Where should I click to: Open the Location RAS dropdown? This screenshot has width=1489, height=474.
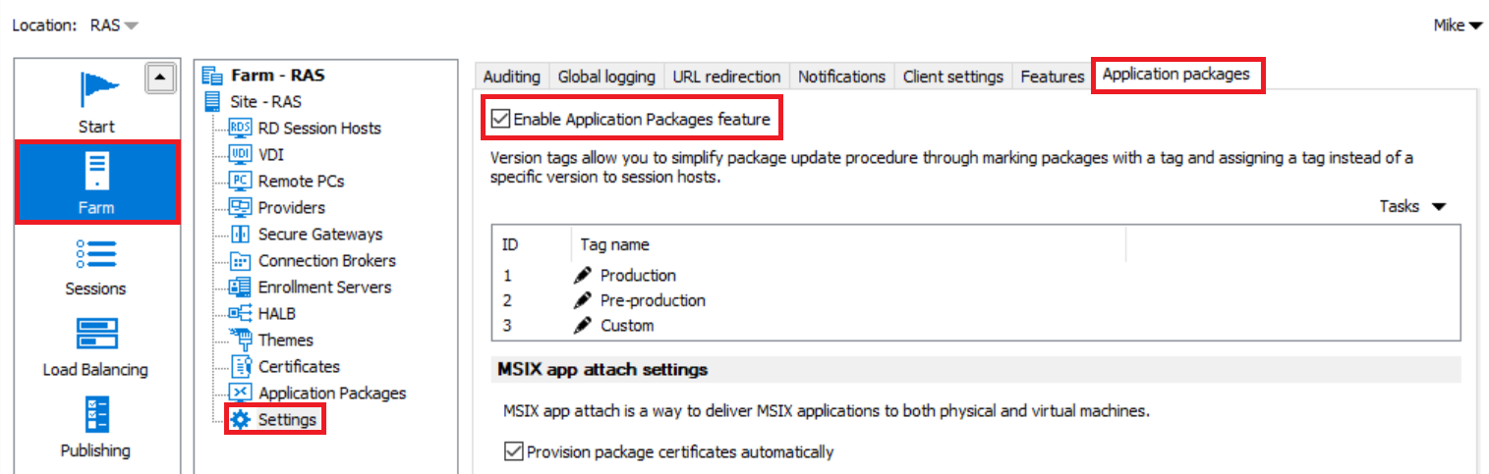pos(114,26)
